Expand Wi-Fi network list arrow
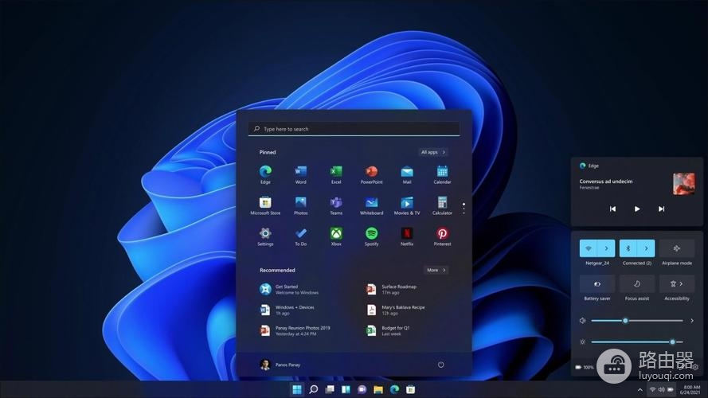 [x=606, y=248]
